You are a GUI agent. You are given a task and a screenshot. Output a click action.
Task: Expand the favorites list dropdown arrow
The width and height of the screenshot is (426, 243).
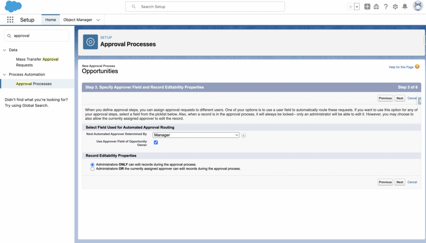pos(357,7)
